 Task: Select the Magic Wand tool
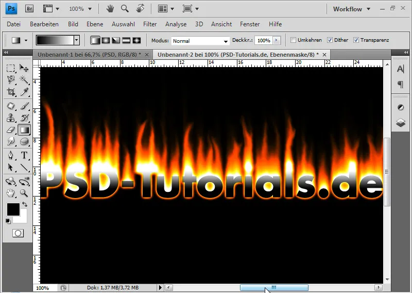24,80
